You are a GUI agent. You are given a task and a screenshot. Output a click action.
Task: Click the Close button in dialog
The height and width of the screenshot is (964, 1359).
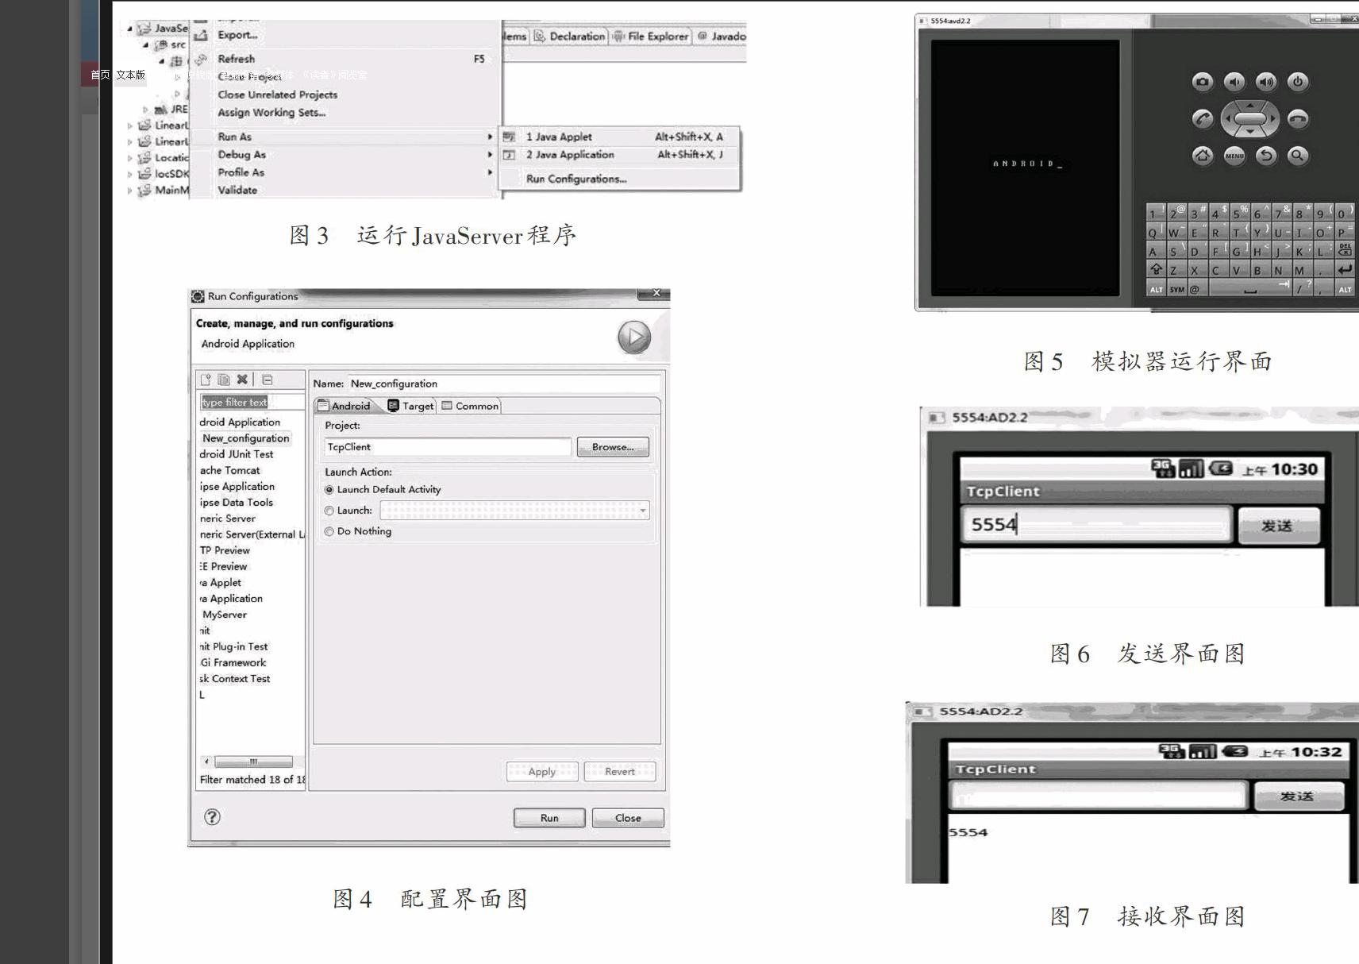coord(628,818)
